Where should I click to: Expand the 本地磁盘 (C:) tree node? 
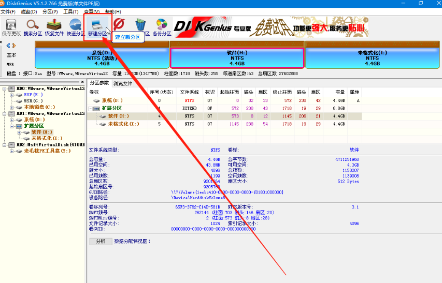click(x=11, y=107)
